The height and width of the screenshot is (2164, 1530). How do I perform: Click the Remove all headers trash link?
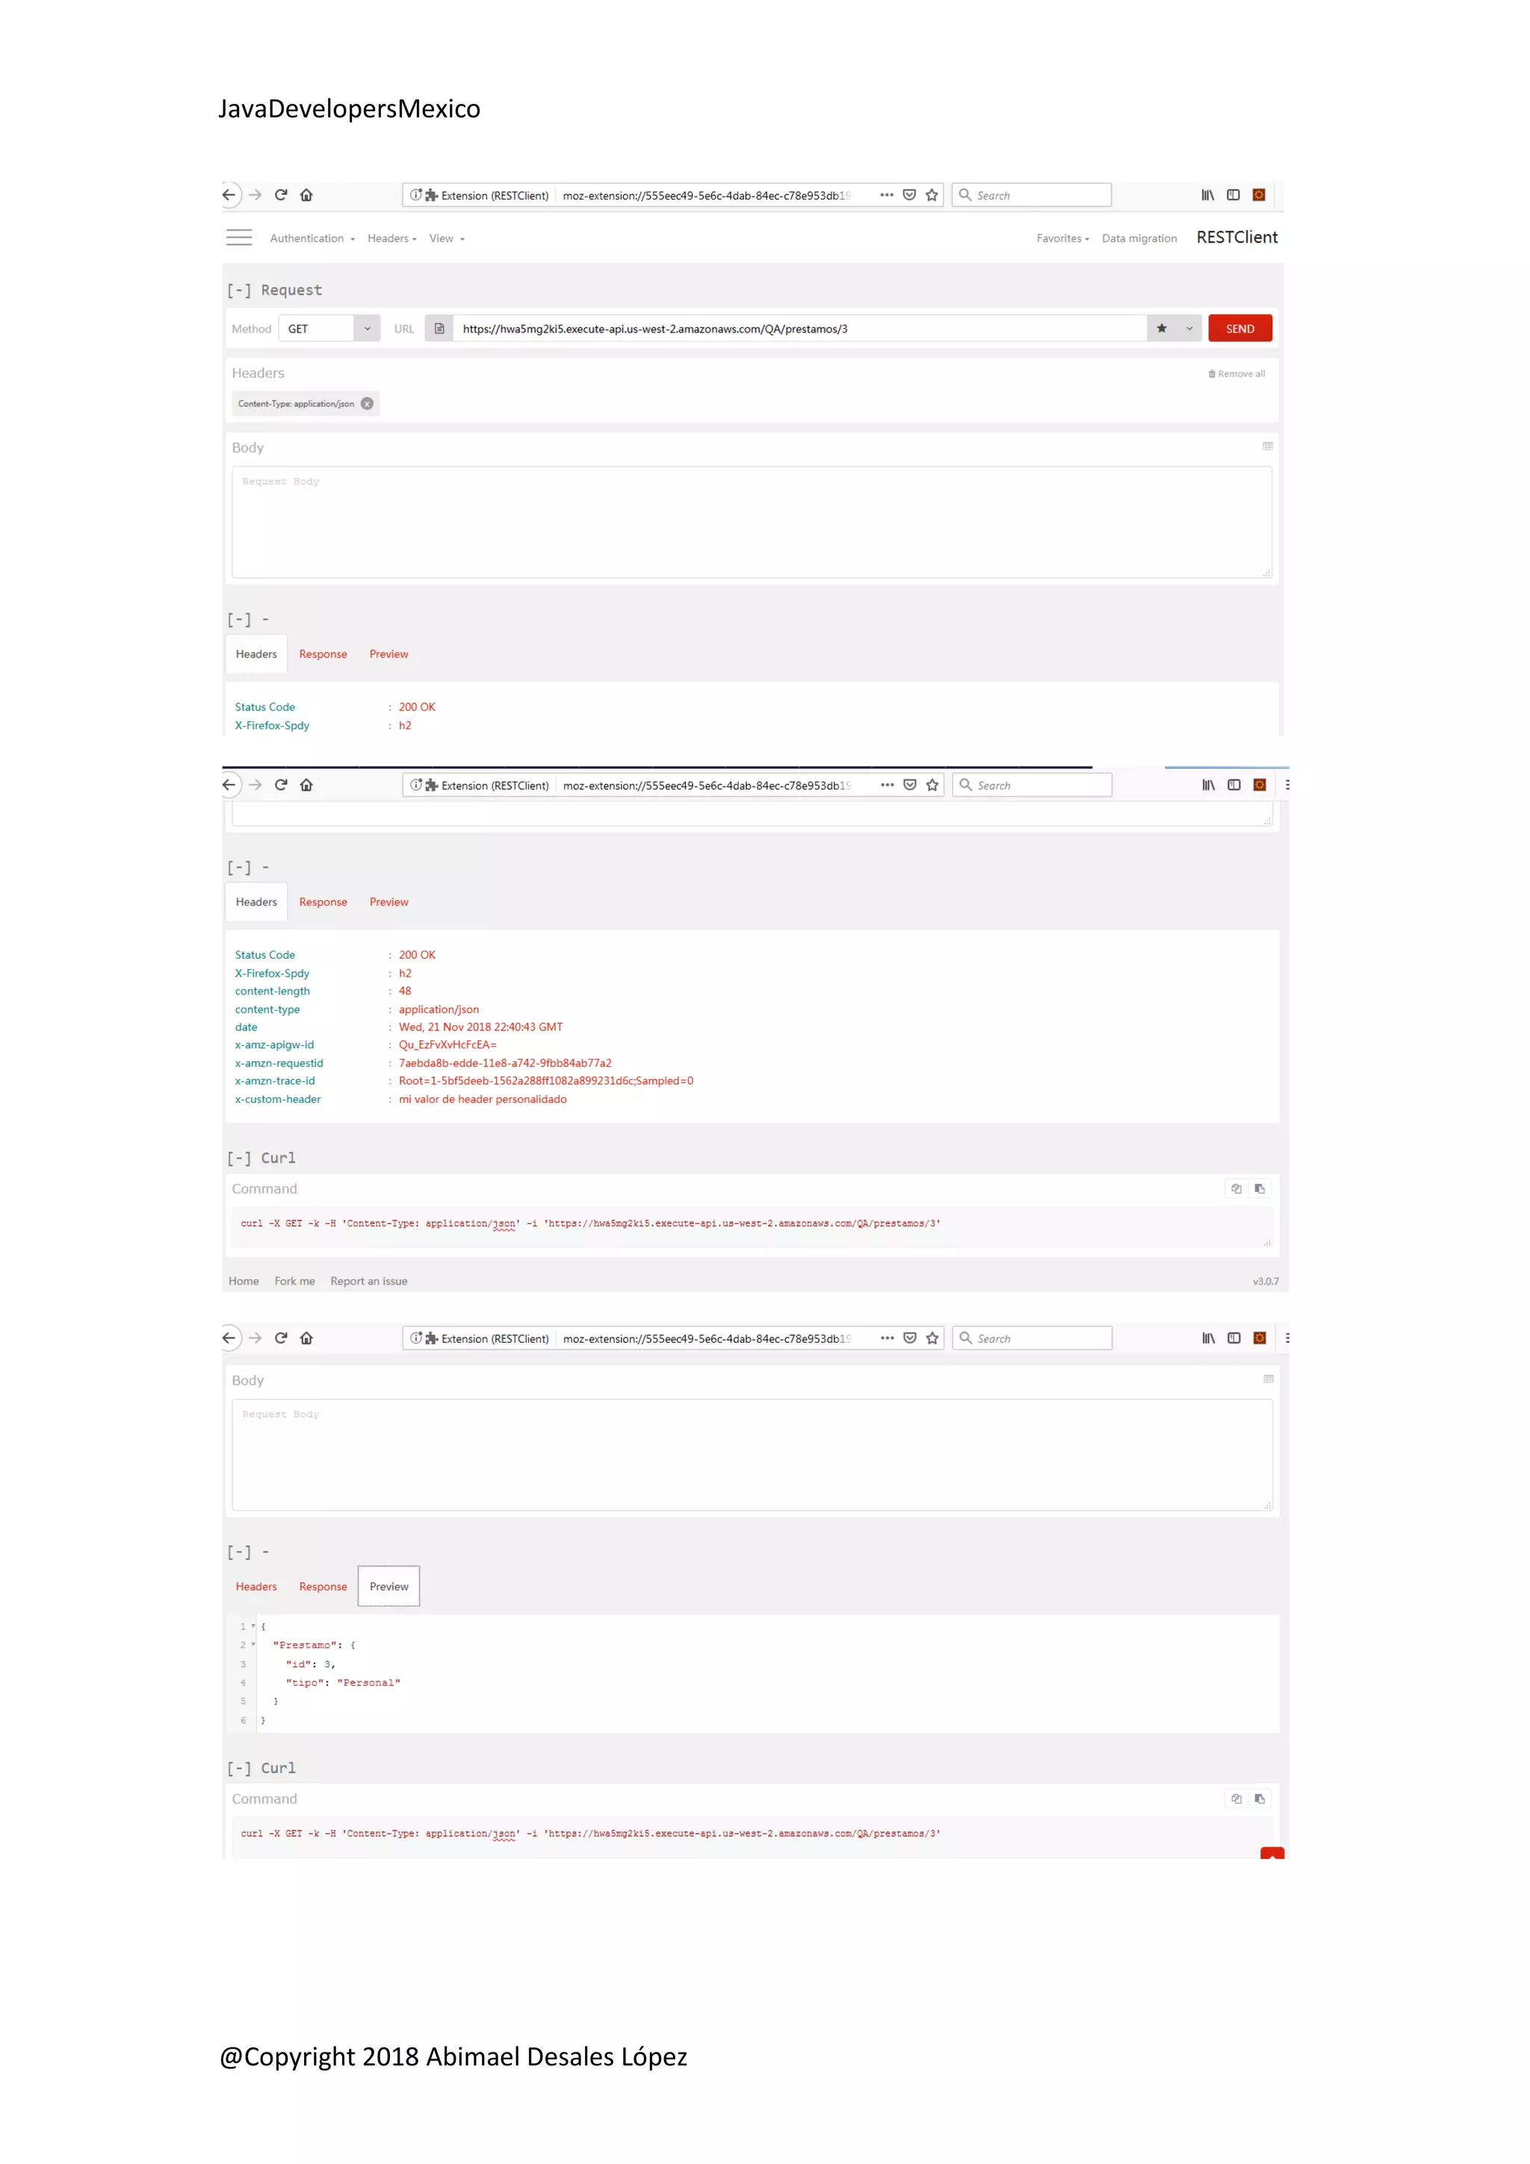pyautogui.click(x=1236, y=374)
